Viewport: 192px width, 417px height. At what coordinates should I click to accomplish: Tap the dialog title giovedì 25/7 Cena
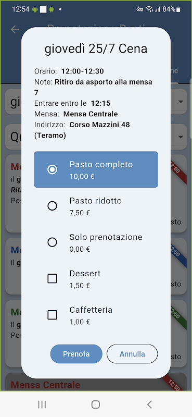pyautogui.click(x=96, y=49)
